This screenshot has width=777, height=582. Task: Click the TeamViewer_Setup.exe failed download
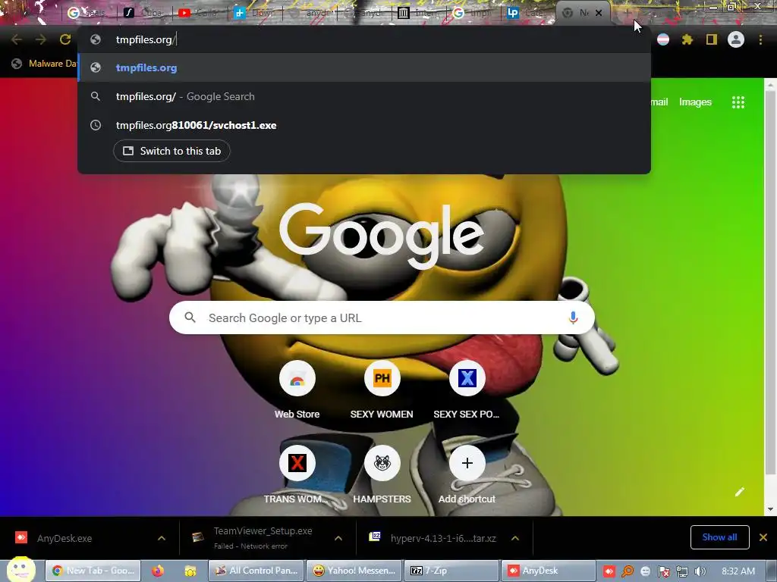pos(263,537)
